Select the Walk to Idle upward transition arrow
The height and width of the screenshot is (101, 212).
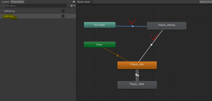point(138,75)
